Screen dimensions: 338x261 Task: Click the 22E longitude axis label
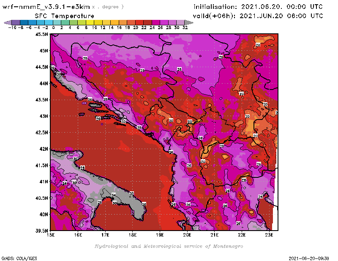242,235
